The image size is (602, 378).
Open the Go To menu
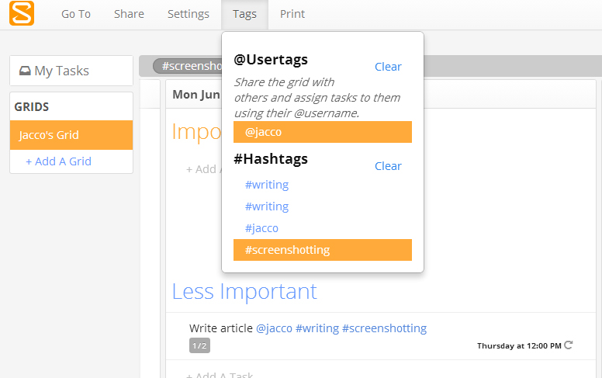(76, 14)
